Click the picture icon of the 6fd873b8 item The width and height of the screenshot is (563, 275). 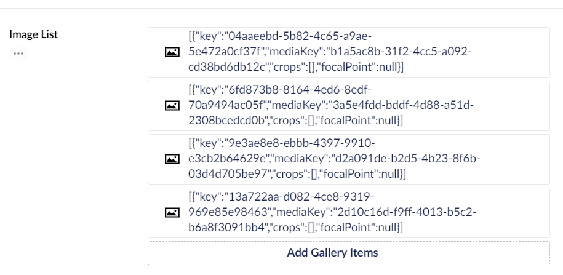[x=172, y=106]
